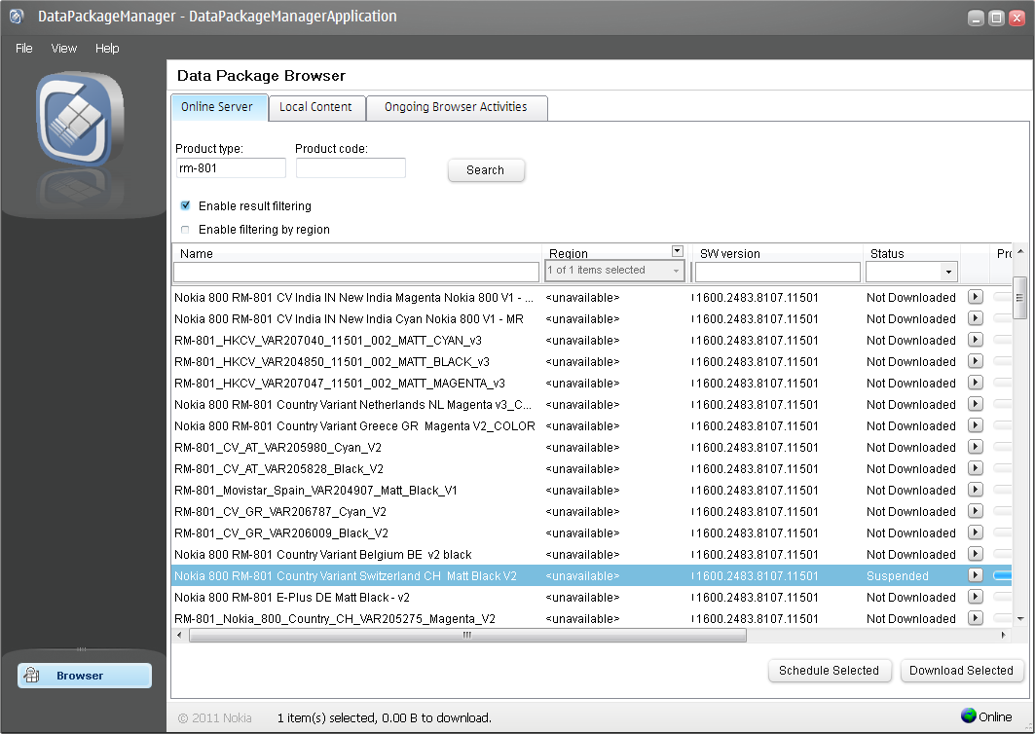Click the Search button

coord(486,170)
